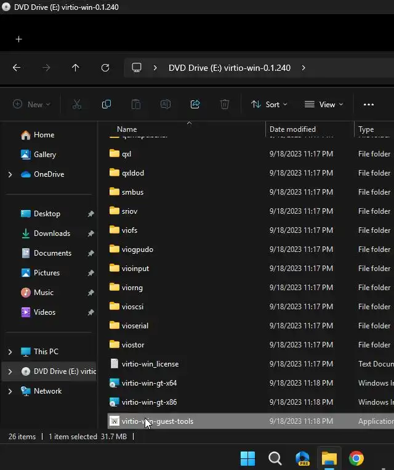Image resolution: width=394 pixels, height=470 pixels.
Task: Select This PC in navigation pane
Action: pos(39,352)
